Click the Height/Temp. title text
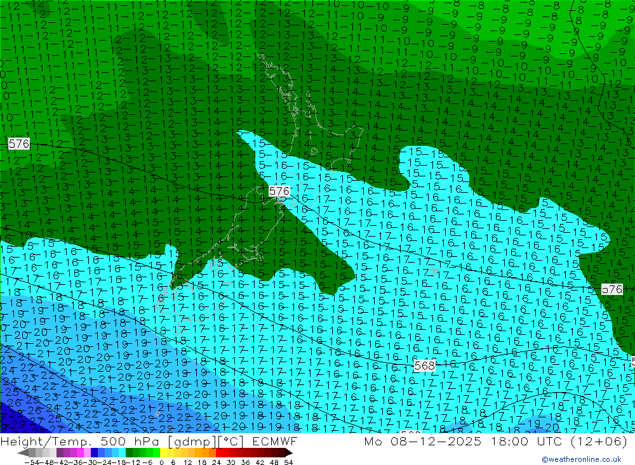Image resolution: width=635 pixels, height=465 pixels. click(x=43, y=442)
